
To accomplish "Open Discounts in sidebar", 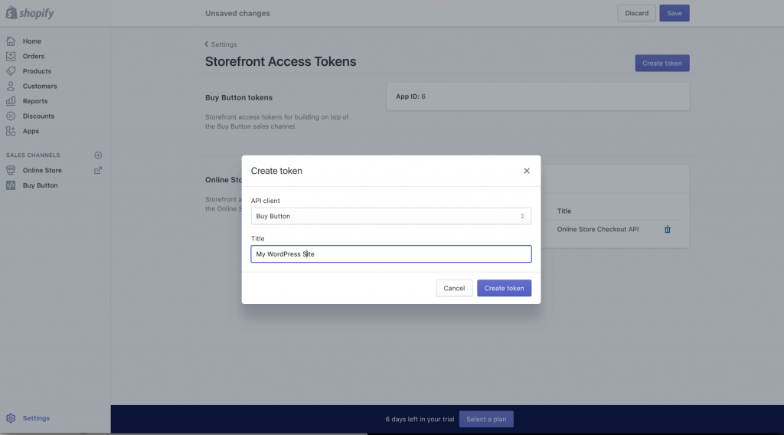I will click(x=38, y=116).
